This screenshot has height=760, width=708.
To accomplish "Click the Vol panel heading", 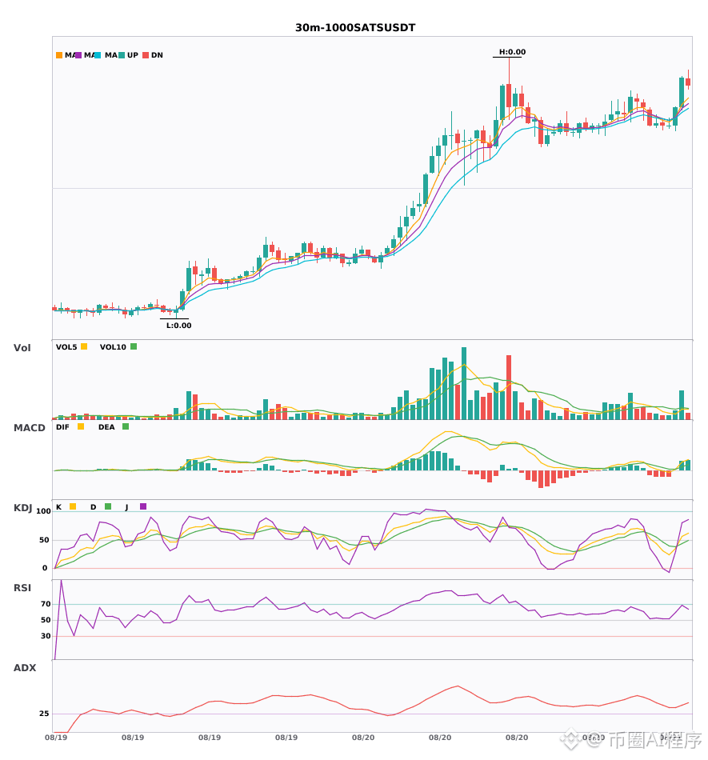I will pos(22,347).
